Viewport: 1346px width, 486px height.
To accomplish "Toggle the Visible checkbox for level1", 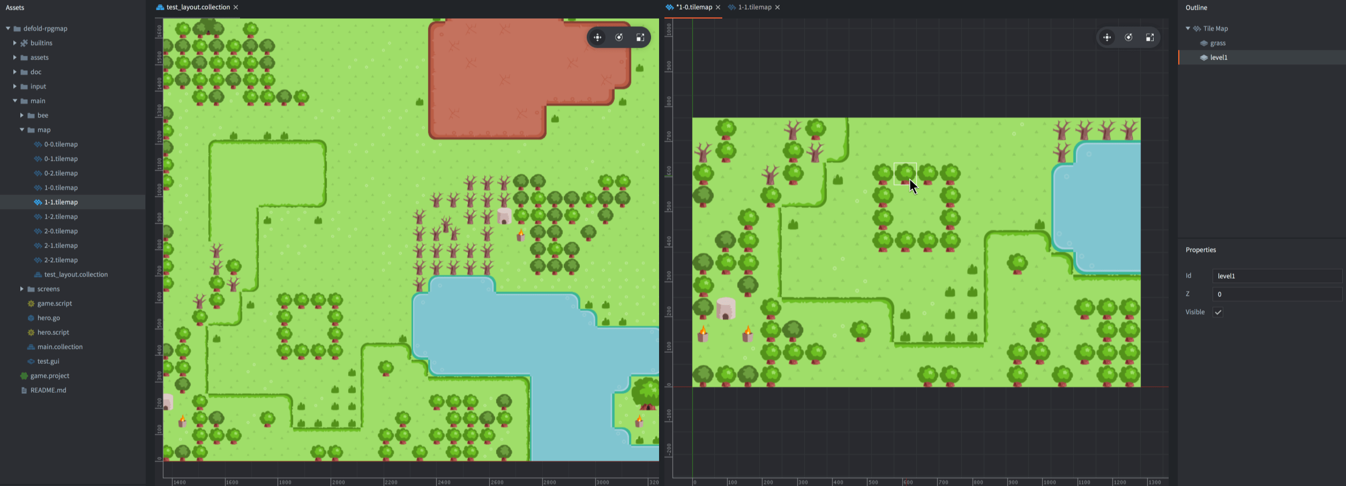I will coord(1218,312).
